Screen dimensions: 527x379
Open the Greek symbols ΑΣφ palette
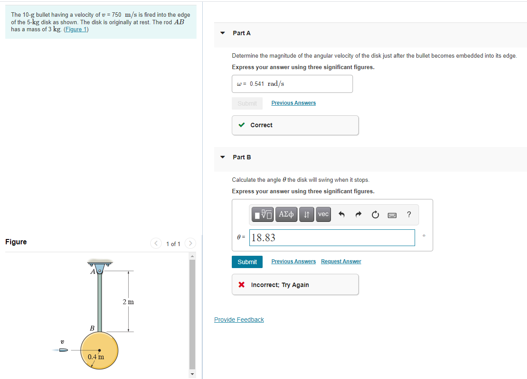[286, 214]
